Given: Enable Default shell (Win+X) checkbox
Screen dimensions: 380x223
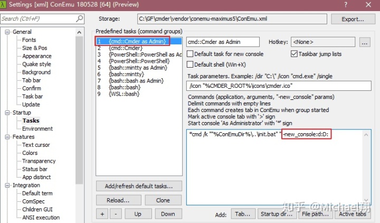Looking at the screenshot, I should (x=190, y=64).
